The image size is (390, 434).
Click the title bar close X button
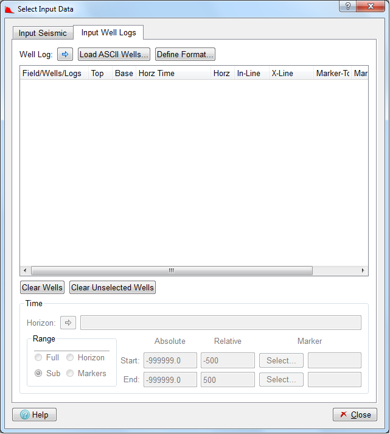[x=371, y=6]
